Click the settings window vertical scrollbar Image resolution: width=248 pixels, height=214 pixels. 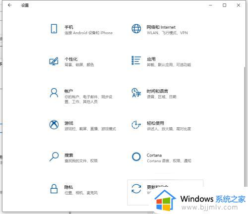(x=245, y=126)
